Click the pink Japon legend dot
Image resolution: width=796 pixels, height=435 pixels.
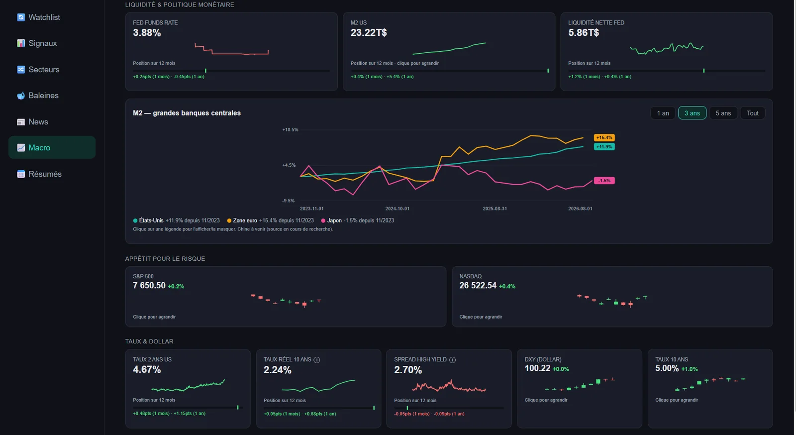323,220
